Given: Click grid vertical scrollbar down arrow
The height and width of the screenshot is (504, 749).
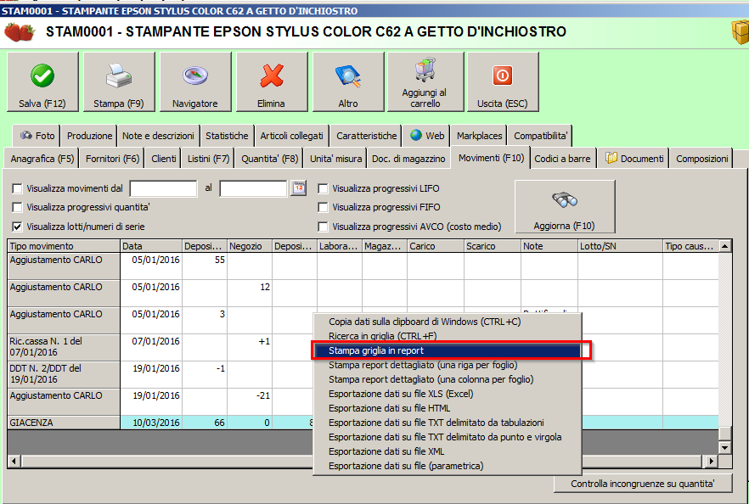Looking at the screenshot, I should [x=725, y=448].
